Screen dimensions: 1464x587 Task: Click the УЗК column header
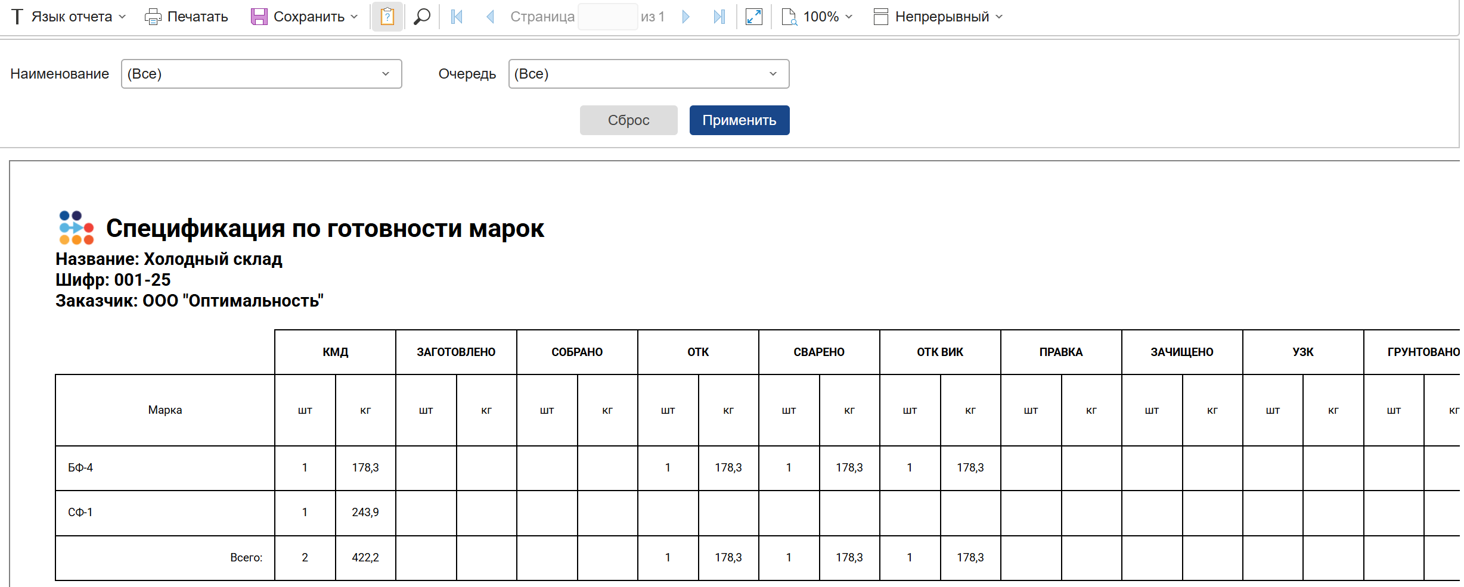click(1304, 352)
